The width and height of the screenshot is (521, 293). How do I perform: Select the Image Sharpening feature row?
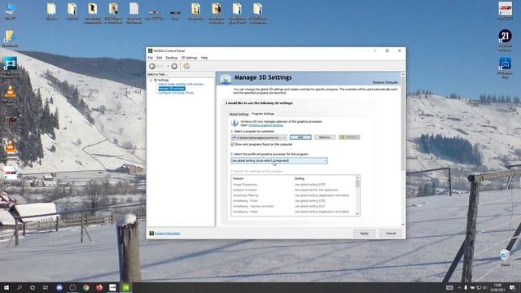click(x=294, y=185)
